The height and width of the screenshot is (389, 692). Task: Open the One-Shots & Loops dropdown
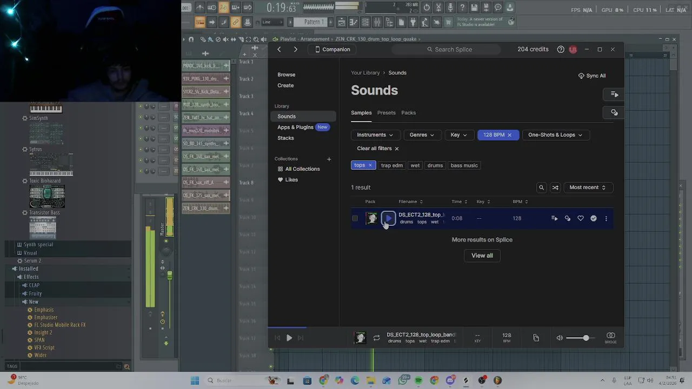(x=555, y=135)
